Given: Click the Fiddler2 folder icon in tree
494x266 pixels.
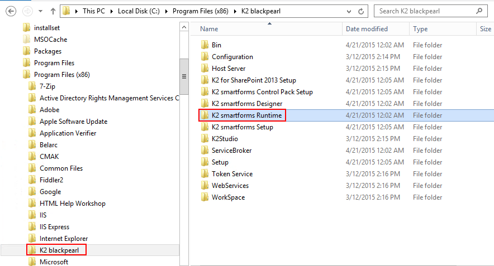Looking at the screenshot, I should 32,180.
